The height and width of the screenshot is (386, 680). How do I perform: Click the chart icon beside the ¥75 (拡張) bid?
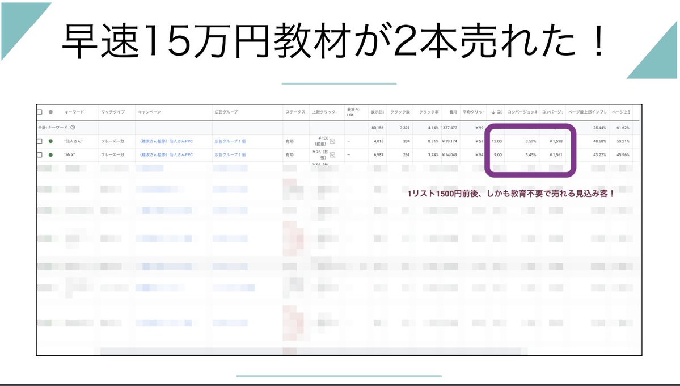(x=333, y=155)
